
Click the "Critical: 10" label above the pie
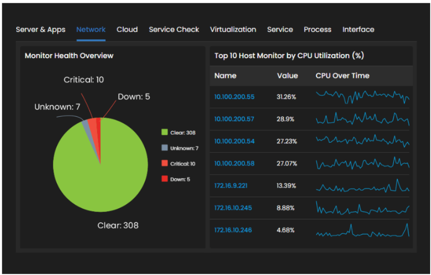coord(84,80)
